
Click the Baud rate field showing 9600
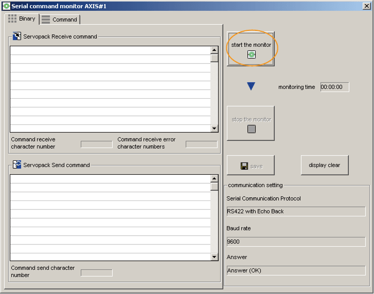tap(295, 242)
